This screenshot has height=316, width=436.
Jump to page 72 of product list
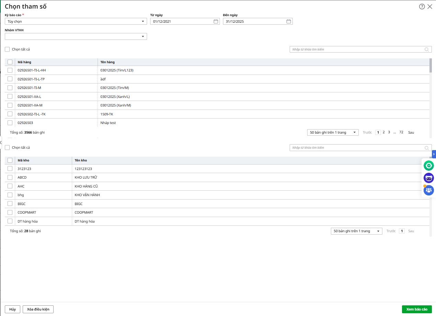[401, 132]
